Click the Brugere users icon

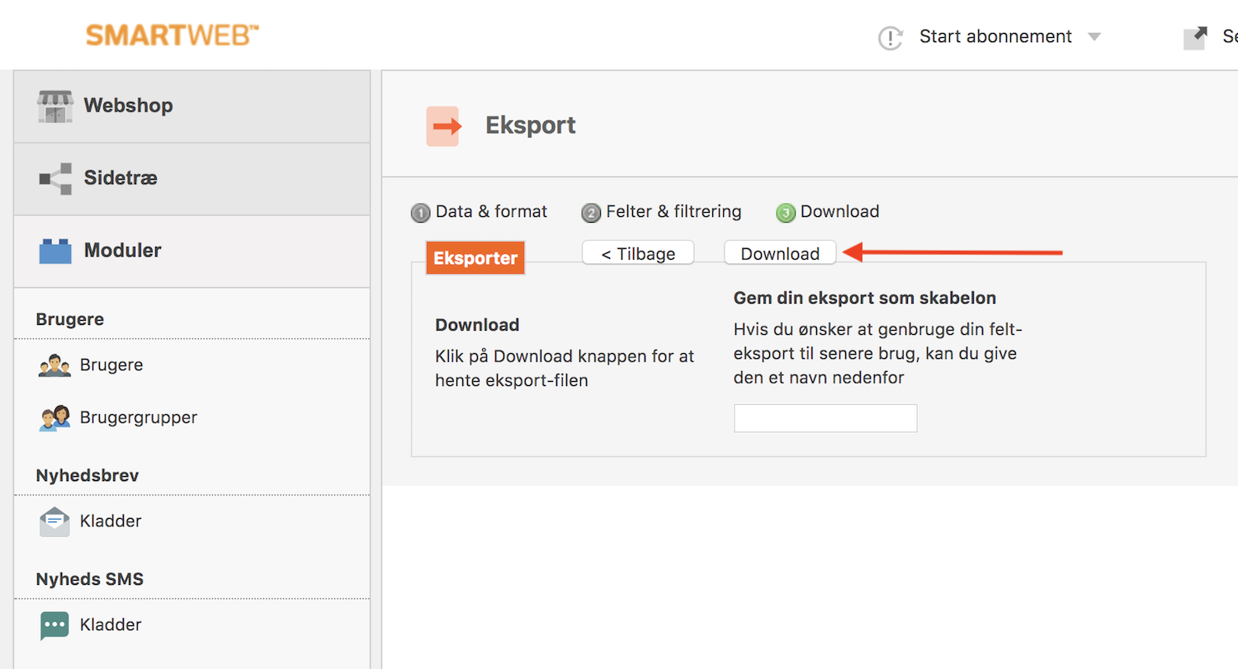[x=53, y=365]
